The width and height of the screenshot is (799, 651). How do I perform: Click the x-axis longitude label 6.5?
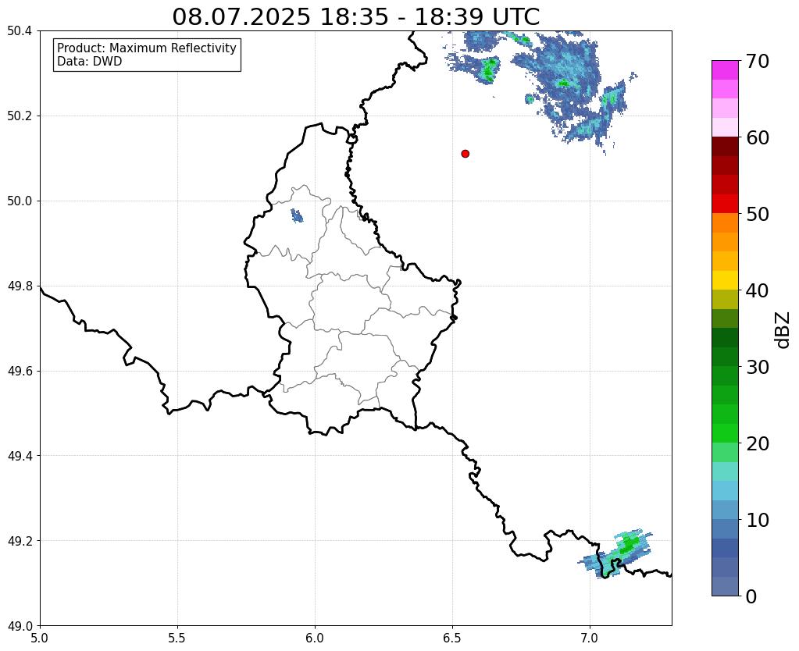452,639
